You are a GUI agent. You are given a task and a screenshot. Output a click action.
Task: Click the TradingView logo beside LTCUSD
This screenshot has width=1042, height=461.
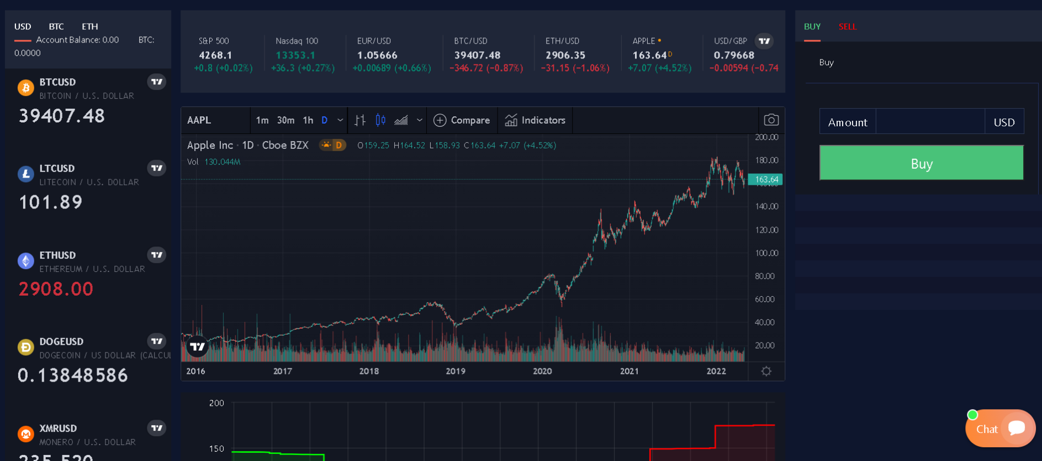pos(157,168)
